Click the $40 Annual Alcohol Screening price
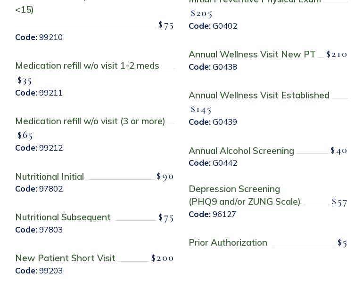This screenshot has height=281, width=363. 338,151
